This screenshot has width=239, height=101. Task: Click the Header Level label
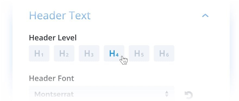53,38
